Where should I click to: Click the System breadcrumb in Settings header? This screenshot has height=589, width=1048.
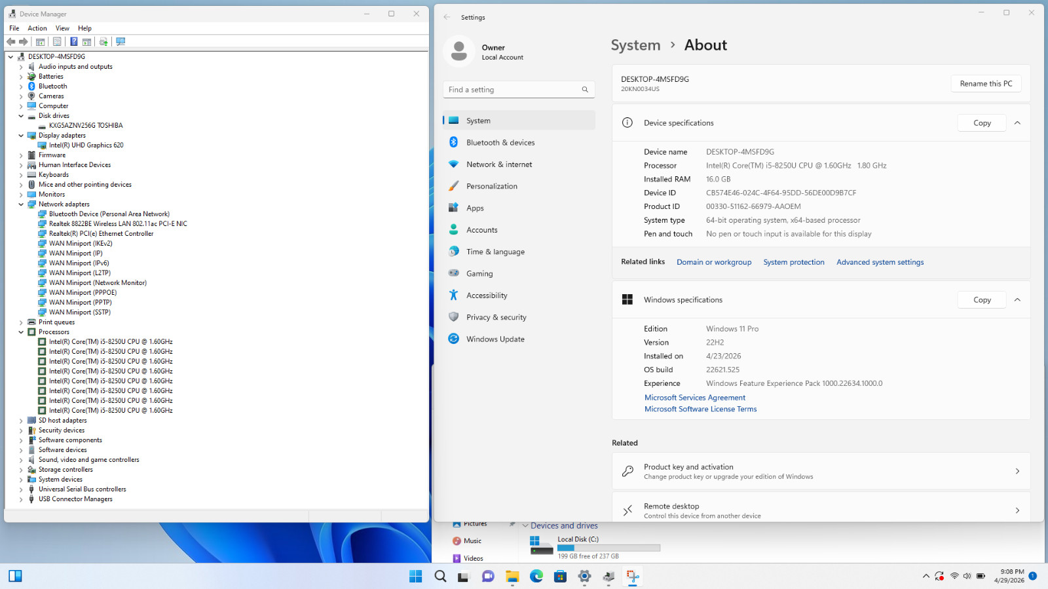[x=635, y=45]
